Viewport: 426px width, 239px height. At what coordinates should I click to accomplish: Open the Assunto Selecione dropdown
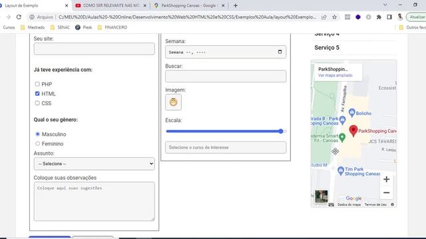[x=95, y=164]
